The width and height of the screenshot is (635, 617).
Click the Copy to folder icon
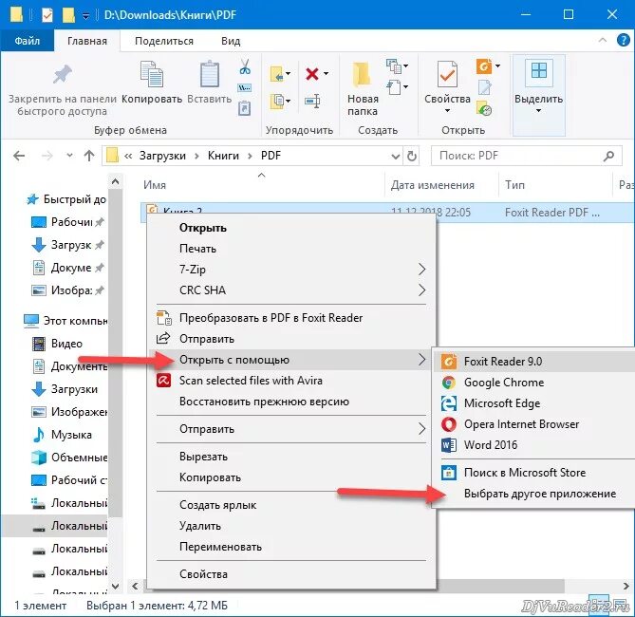click(277, 101)
